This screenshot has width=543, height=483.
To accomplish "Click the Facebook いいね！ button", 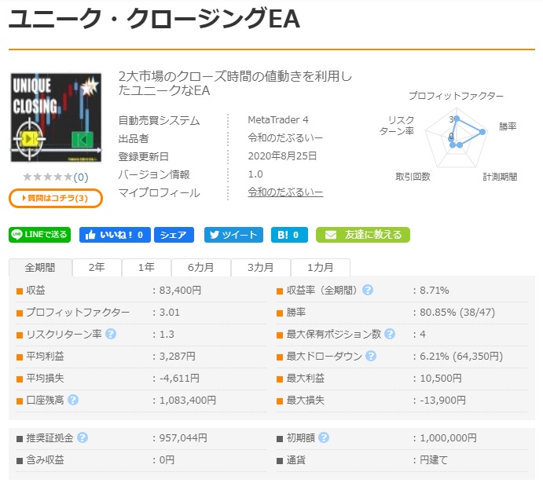I will 115,235.
